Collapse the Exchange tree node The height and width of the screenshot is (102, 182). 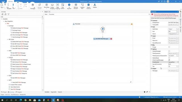[8, 26]
